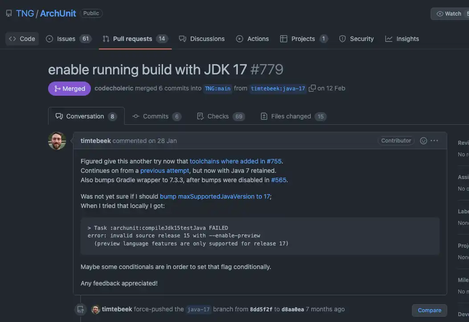The width and height of the screenshot is (469, 322).
Task: Open the Actions tab
Action: pos(252,39)
